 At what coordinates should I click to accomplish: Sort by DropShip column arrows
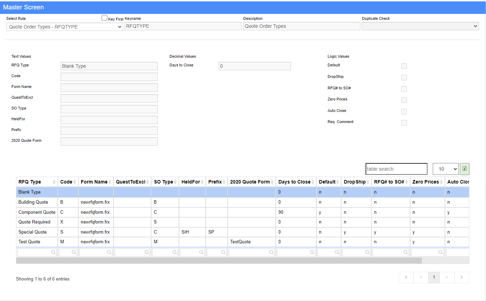(368, 182)
